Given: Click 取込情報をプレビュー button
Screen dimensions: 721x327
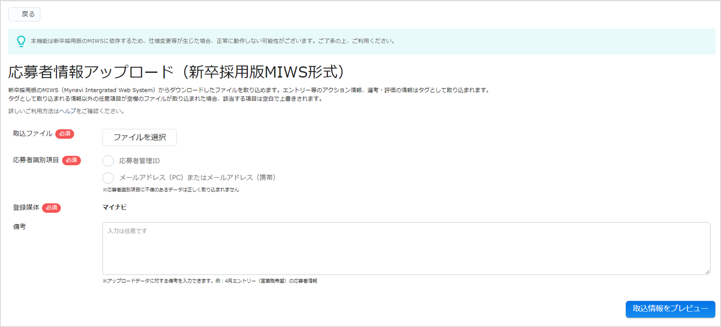Looking at the screenshot, I should point(670,309).
